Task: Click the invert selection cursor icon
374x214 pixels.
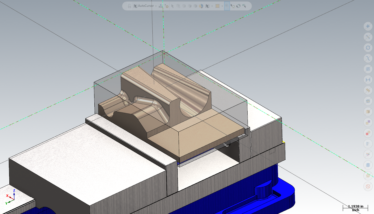Action: click(238, 6)
